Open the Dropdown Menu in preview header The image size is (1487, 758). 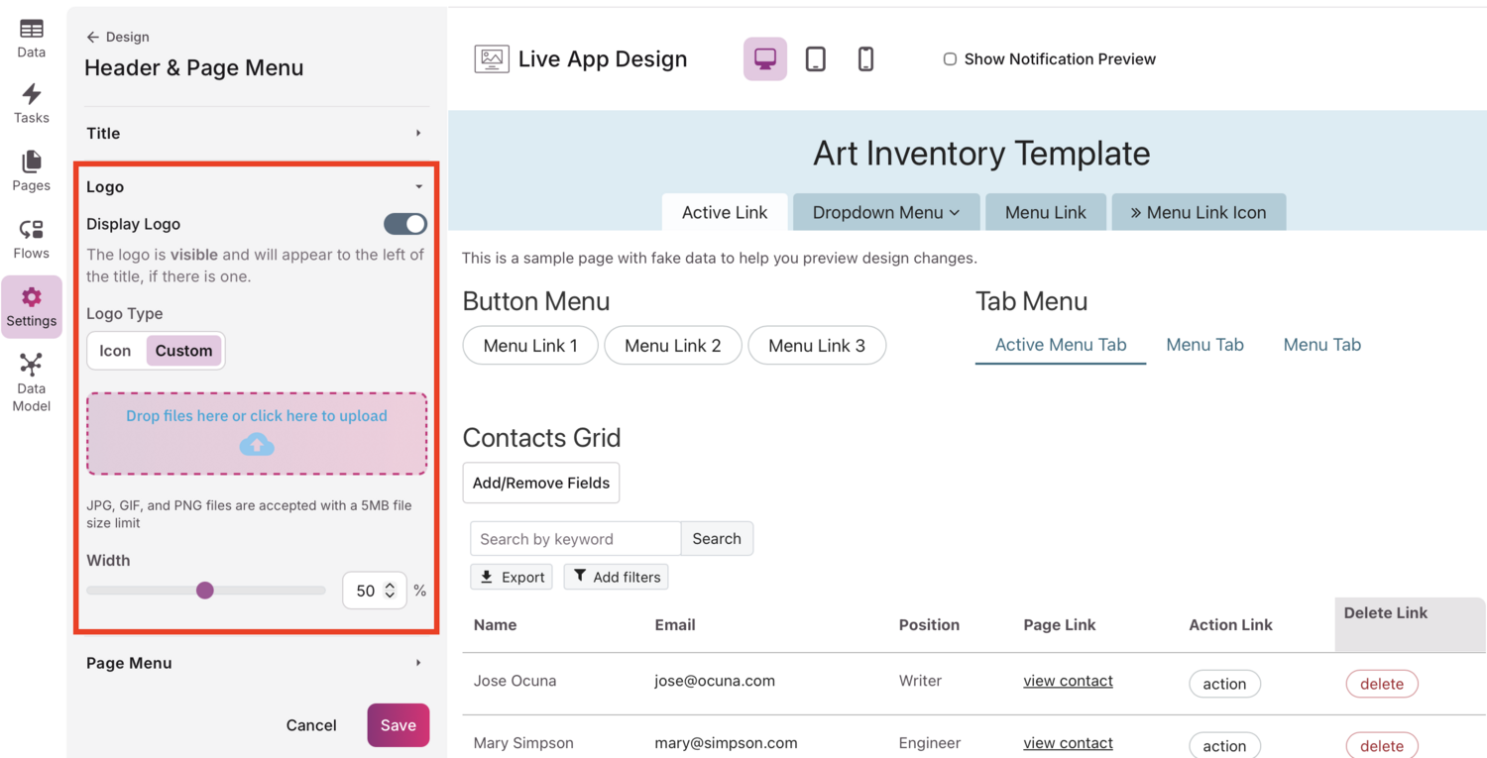(x=885, y=212)
